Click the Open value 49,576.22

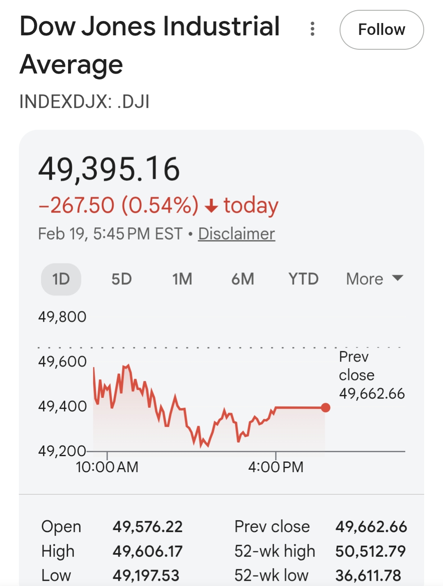(x=148, y=526)
